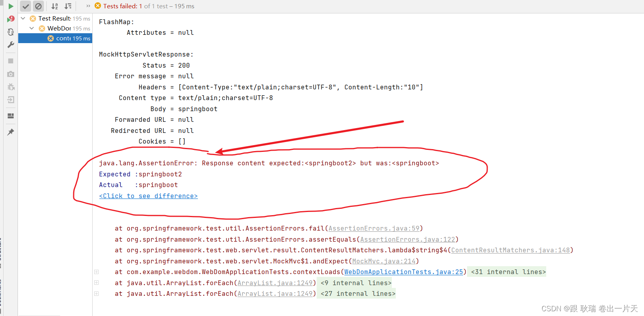This screenshot has height=316, width=644.
Task: Rerun the test with the green Run icon
Action: 11,6
